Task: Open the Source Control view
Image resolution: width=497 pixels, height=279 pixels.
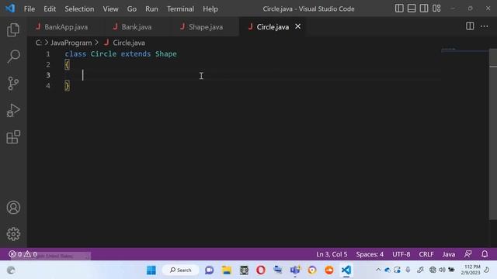Action: pos(13,84)
